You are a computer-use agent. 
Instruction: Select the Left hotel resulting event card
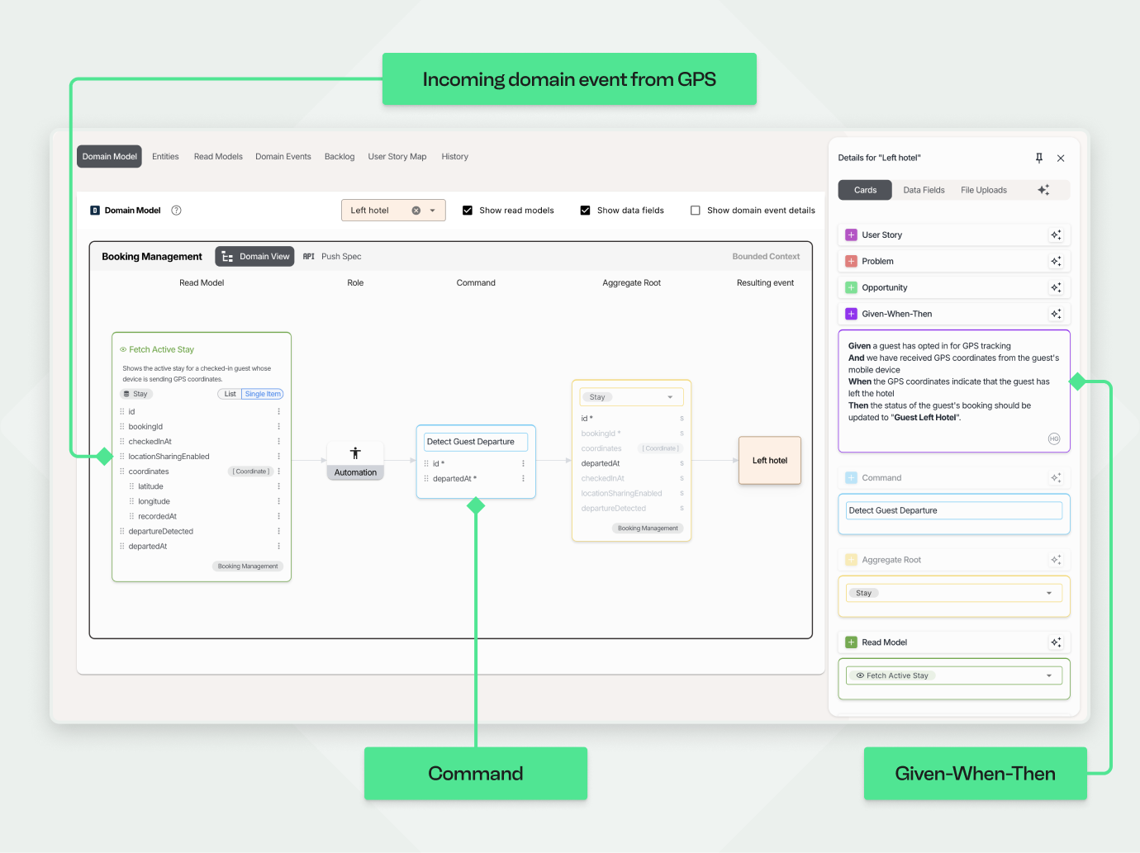click(x=770, y=460)
